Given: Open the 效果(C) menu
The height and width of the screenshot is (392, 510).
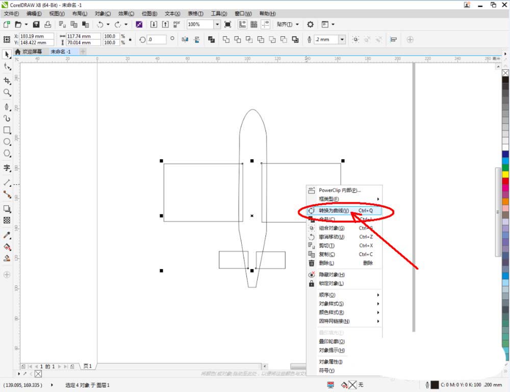Looking at the screenshot, I should tap(126, 13).
